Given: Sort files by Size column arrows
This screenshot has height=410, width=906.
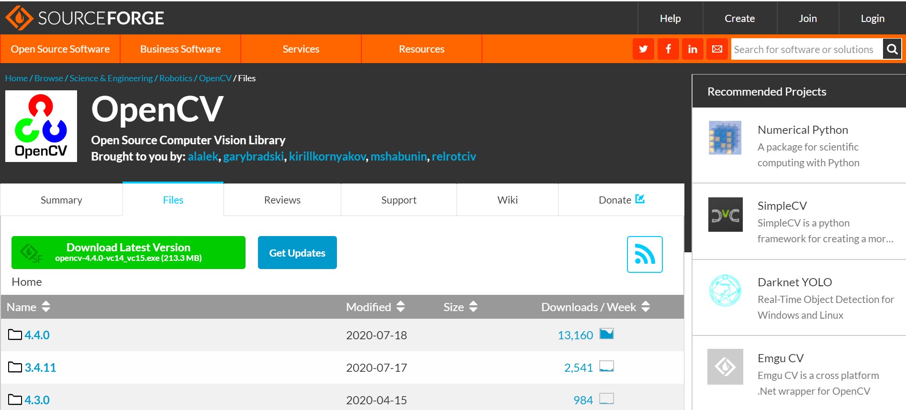Looking at the screenshot, I should pos(473,306).
